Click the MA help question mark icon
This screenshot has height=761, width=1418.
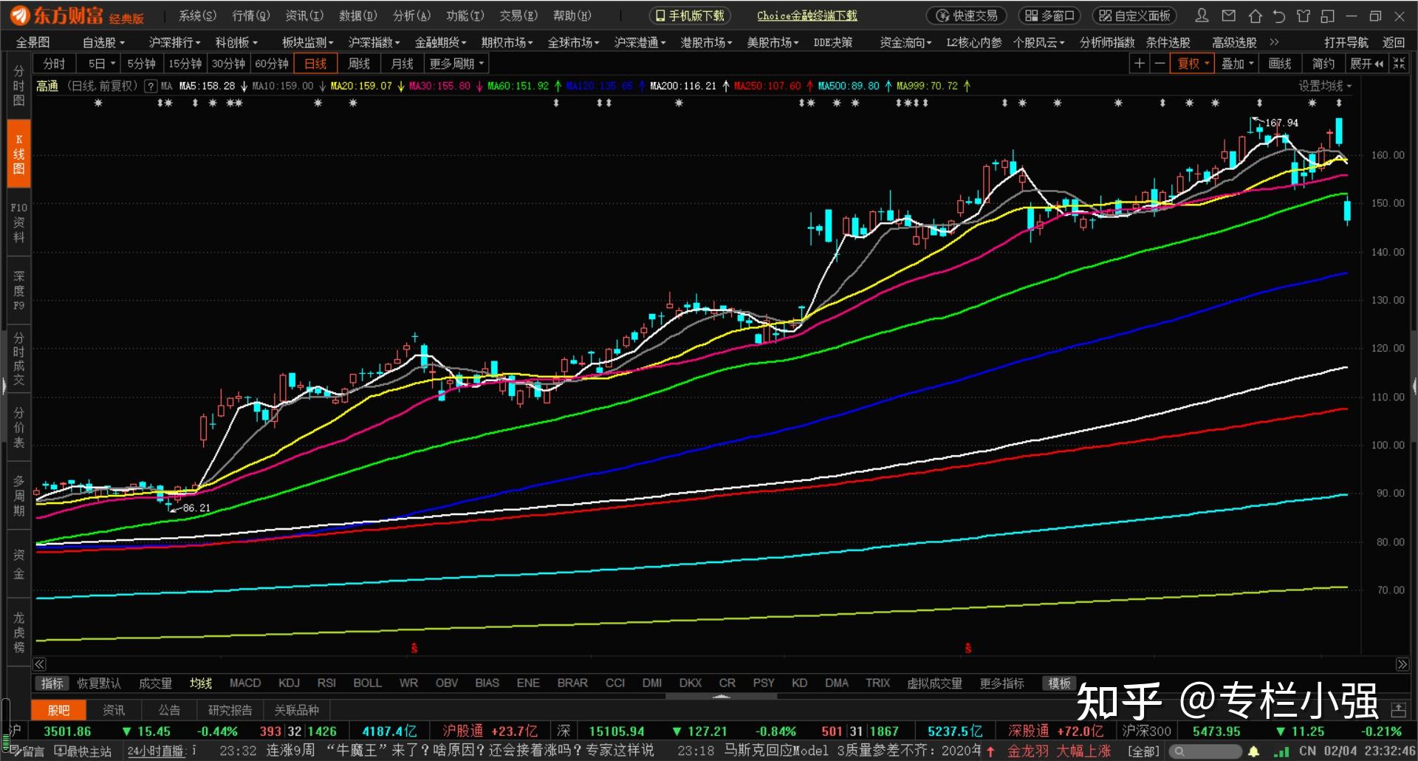[151, 86]
